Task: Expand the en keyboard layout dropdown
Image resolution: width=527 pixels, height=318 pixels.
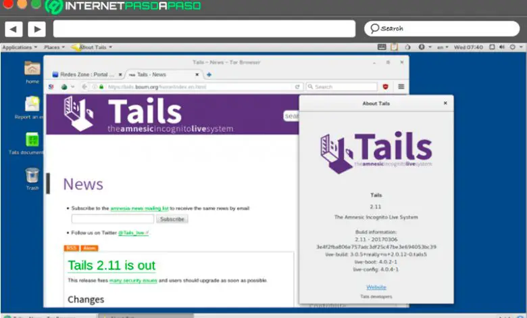Action: coord(443,47)
